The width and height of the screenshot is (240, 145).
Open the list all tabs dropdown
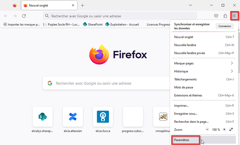[190, 5]
